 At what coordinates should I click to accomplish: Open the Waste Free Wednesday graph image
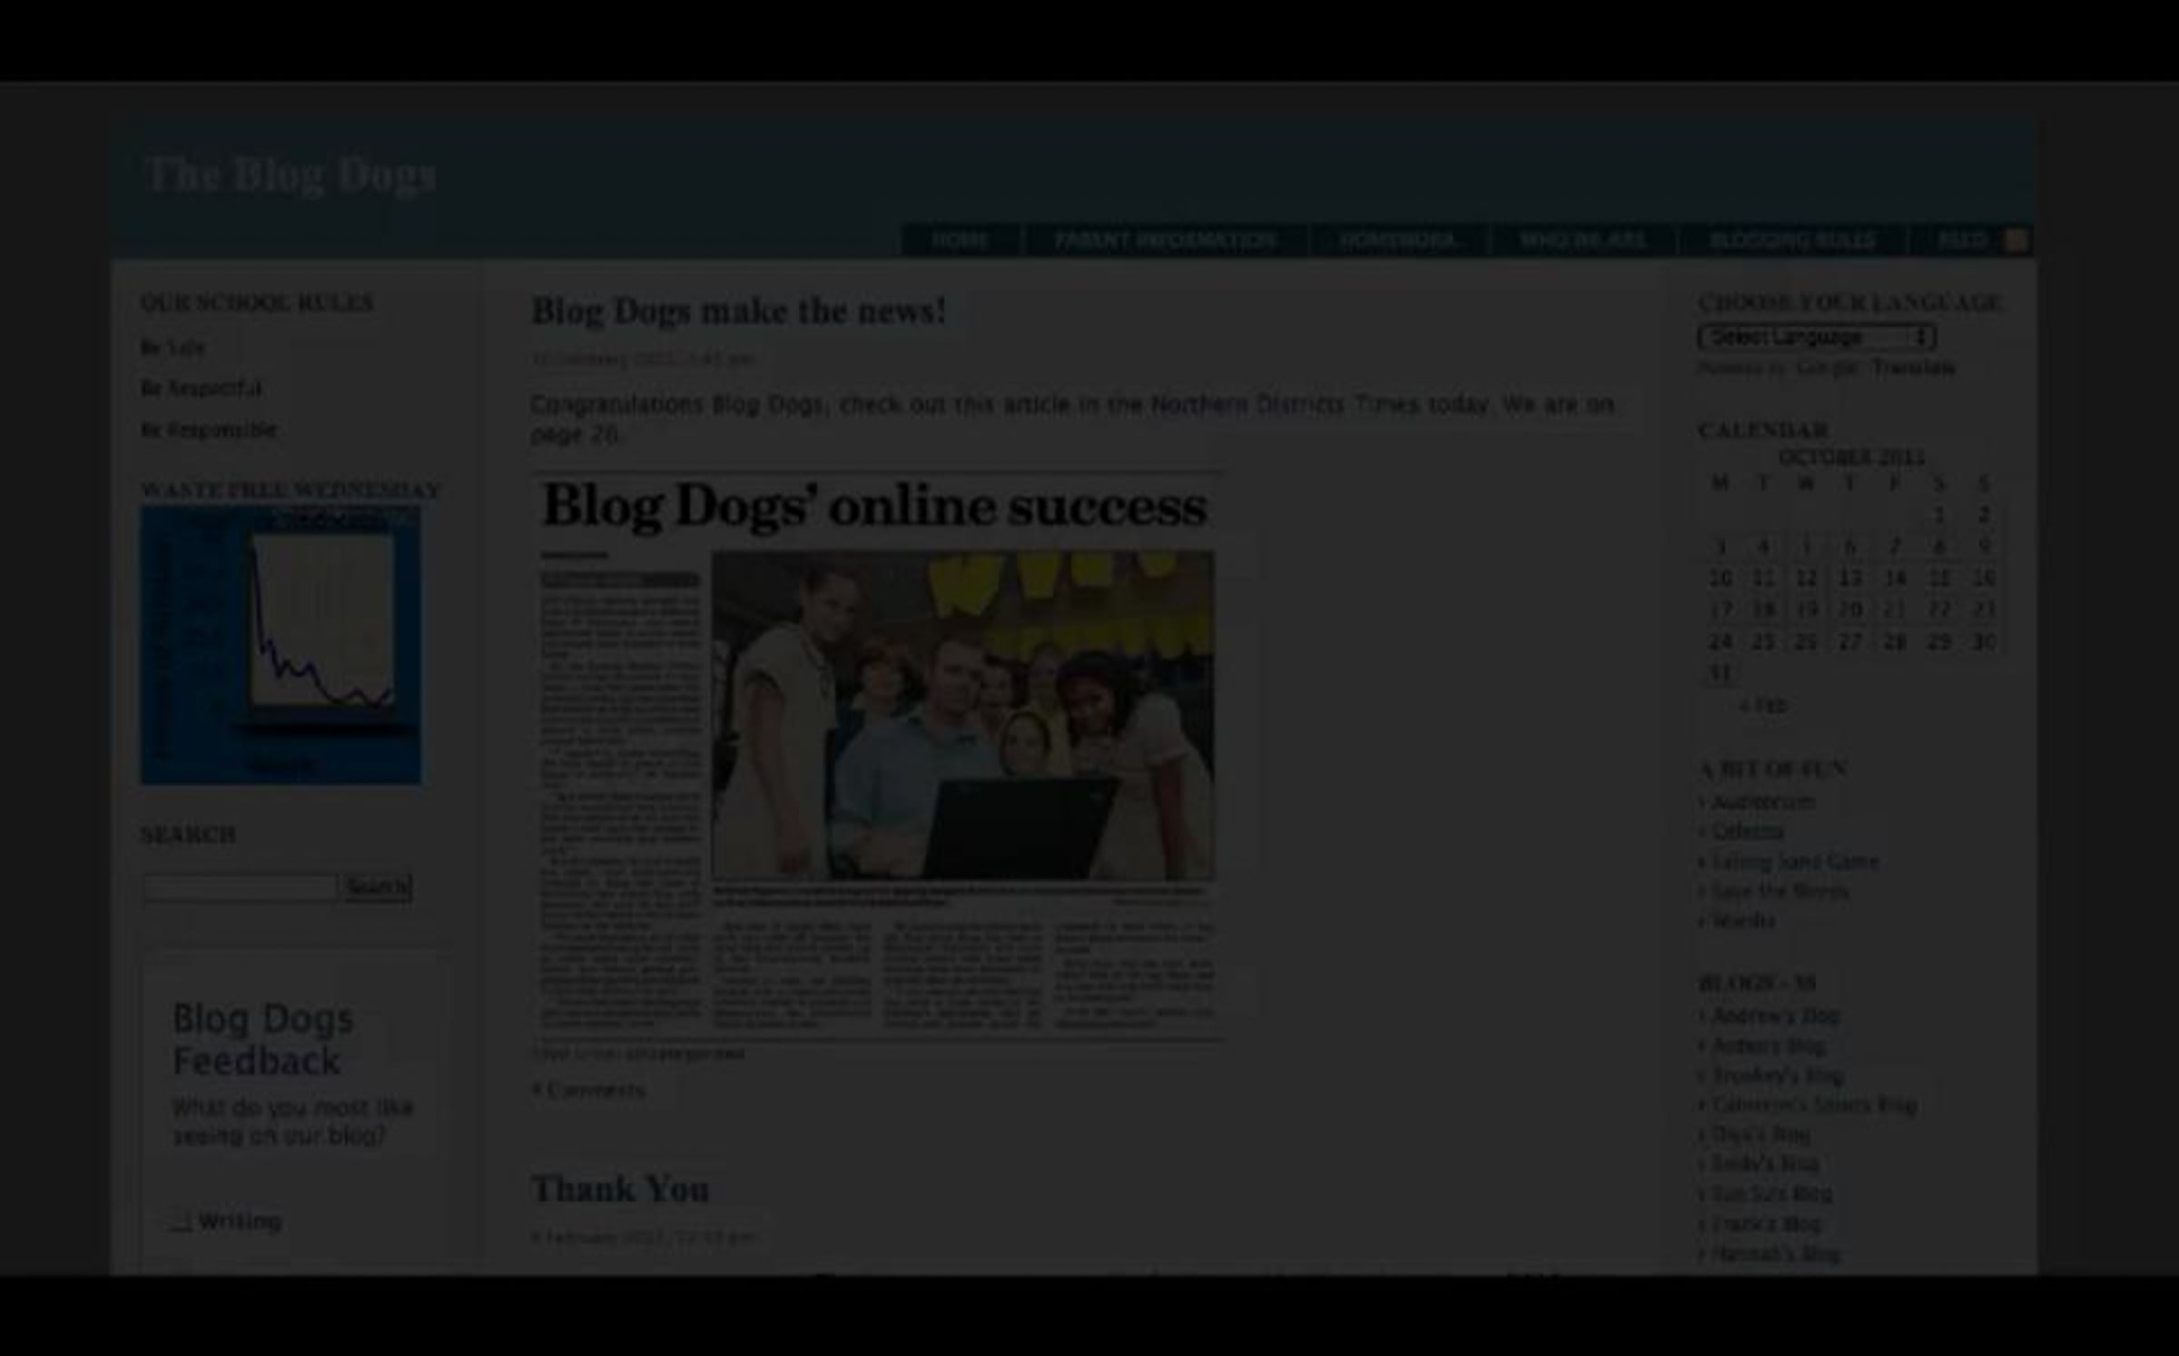(x=280, y=645)
